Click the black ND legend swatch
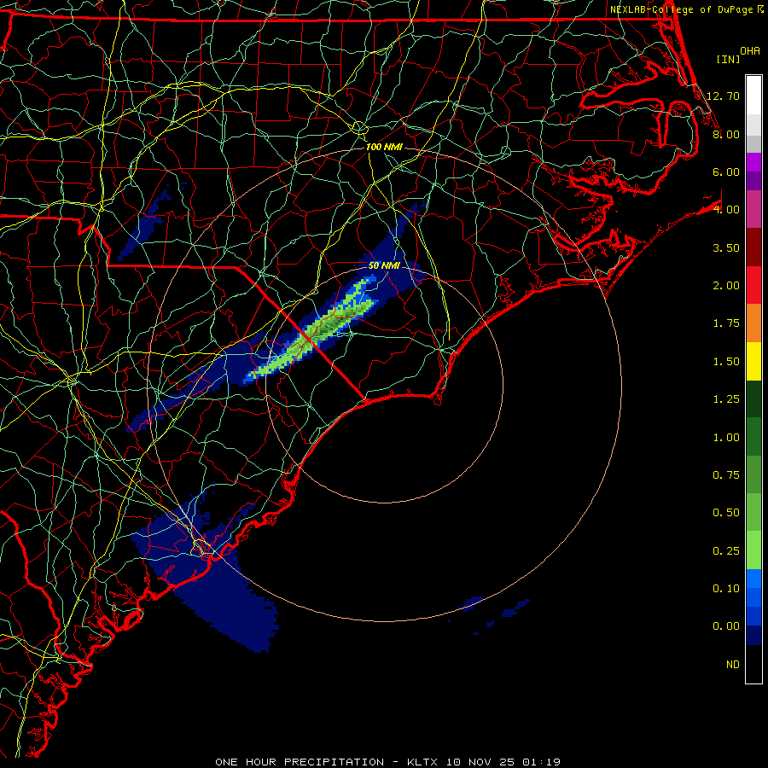Viewport: 768px width, 768px height. [753, 664]
